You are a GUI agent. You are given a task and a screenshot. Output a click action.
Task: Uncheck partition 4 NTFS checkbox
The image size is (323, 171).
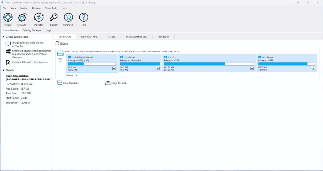click(x=314, y=68)
